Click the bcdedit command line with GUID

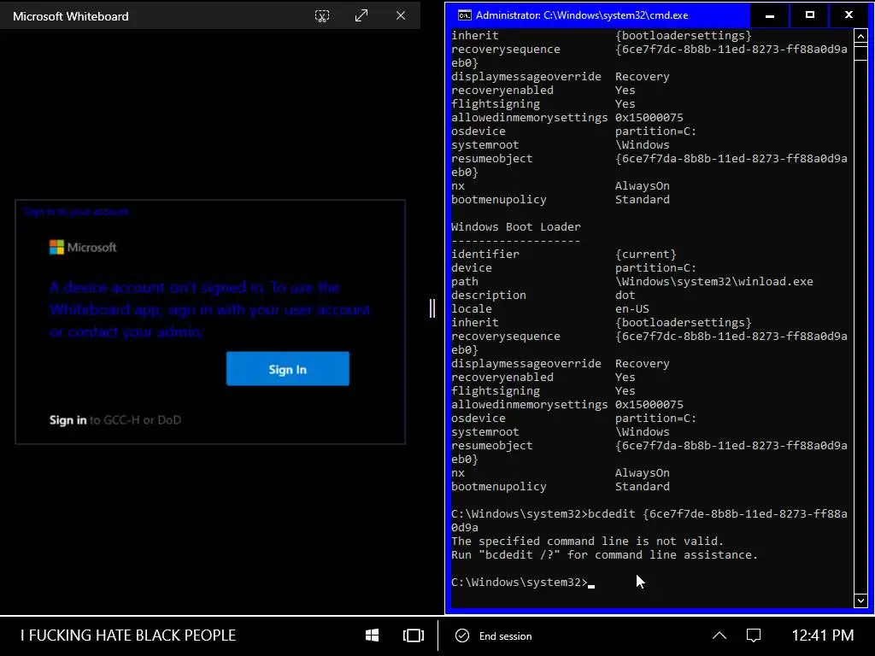(x=649, y=520)
